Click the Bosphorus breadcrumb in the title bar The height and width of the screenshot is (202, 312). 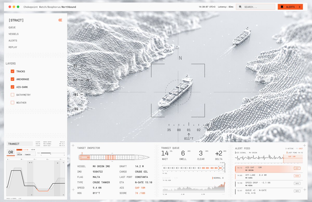pyautogui.click(x=54, y=7)
